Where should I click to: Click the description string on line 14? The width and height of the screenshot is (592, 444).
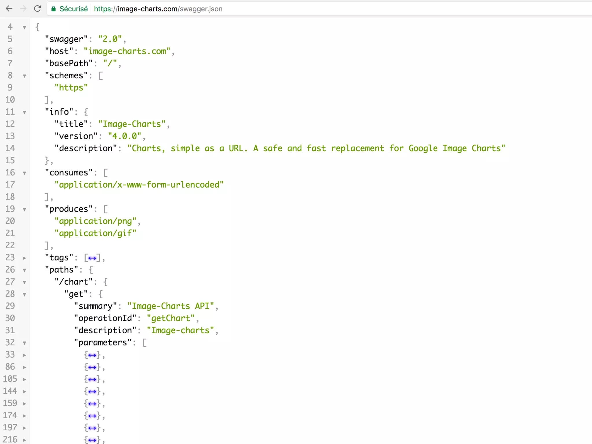click(x=316, y=148)
